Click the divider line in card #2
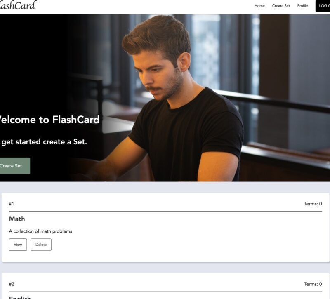Image resolution: width=330 pixels, height=299 pixels. click(x=165, y=292)
